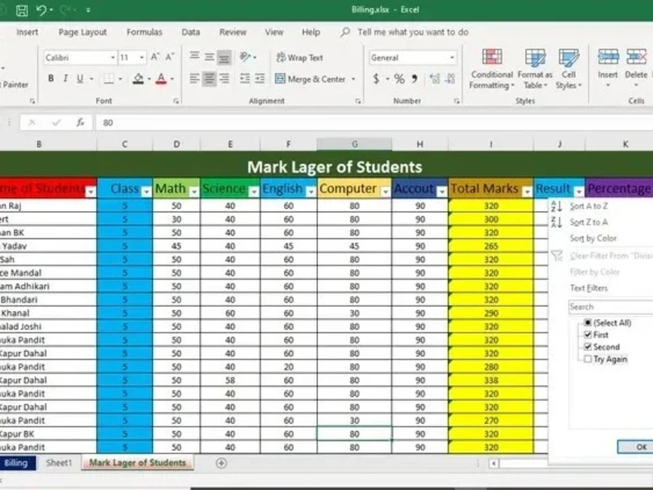Open Text Filters submenu
Image resolution: width=653 pixels, height=490 pixels.
(589, 288)
